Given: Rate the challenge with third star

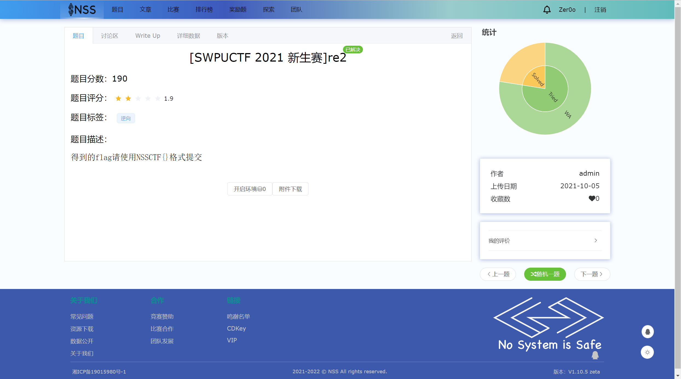Looking at the screenshot, I should (x=138, y=98).
